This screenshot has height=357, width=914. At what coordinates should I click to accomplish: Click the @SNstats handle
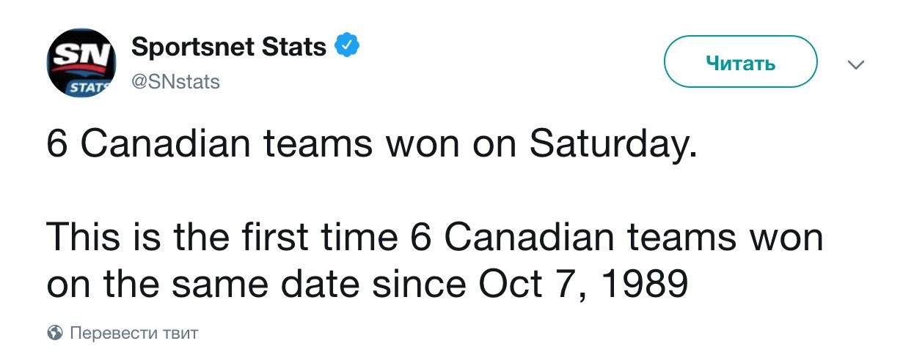click(175, 81)
